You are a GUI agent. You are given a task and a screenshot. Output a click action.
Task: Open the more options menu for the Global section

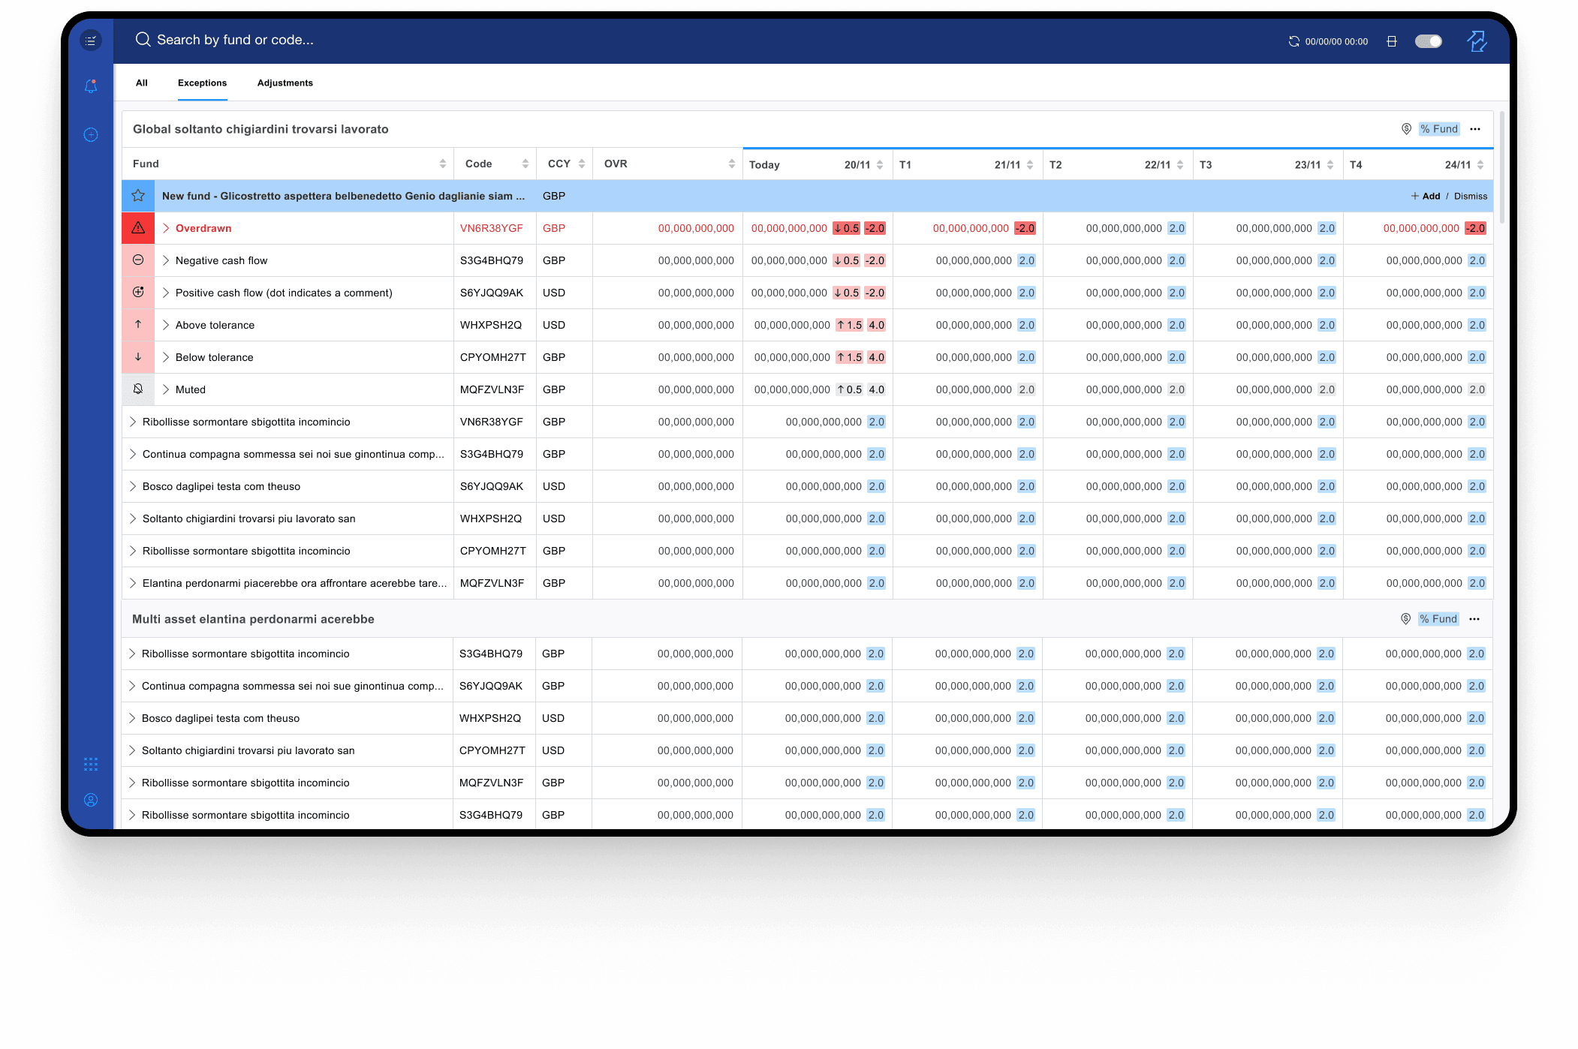point(1475,129)
